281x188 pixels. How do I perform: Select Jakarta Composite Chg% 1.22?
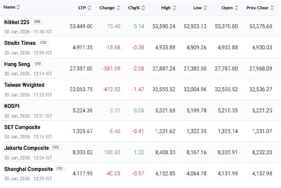(139, 152)
